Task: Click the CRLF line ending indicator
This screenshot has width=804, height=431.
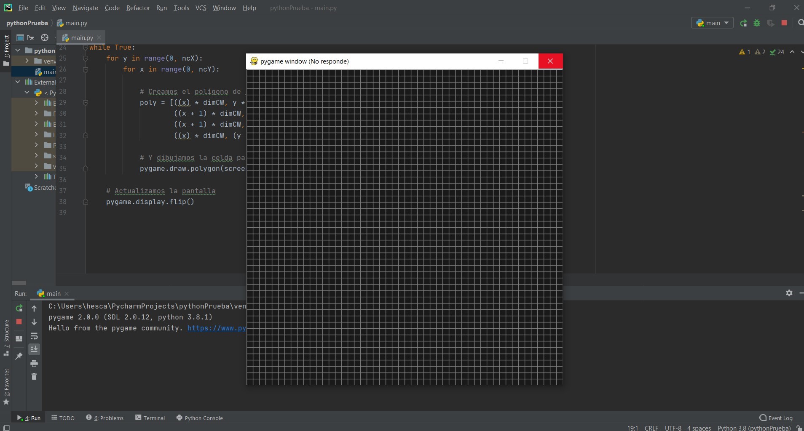Action: pyautogui.click(x=651, y=428)
